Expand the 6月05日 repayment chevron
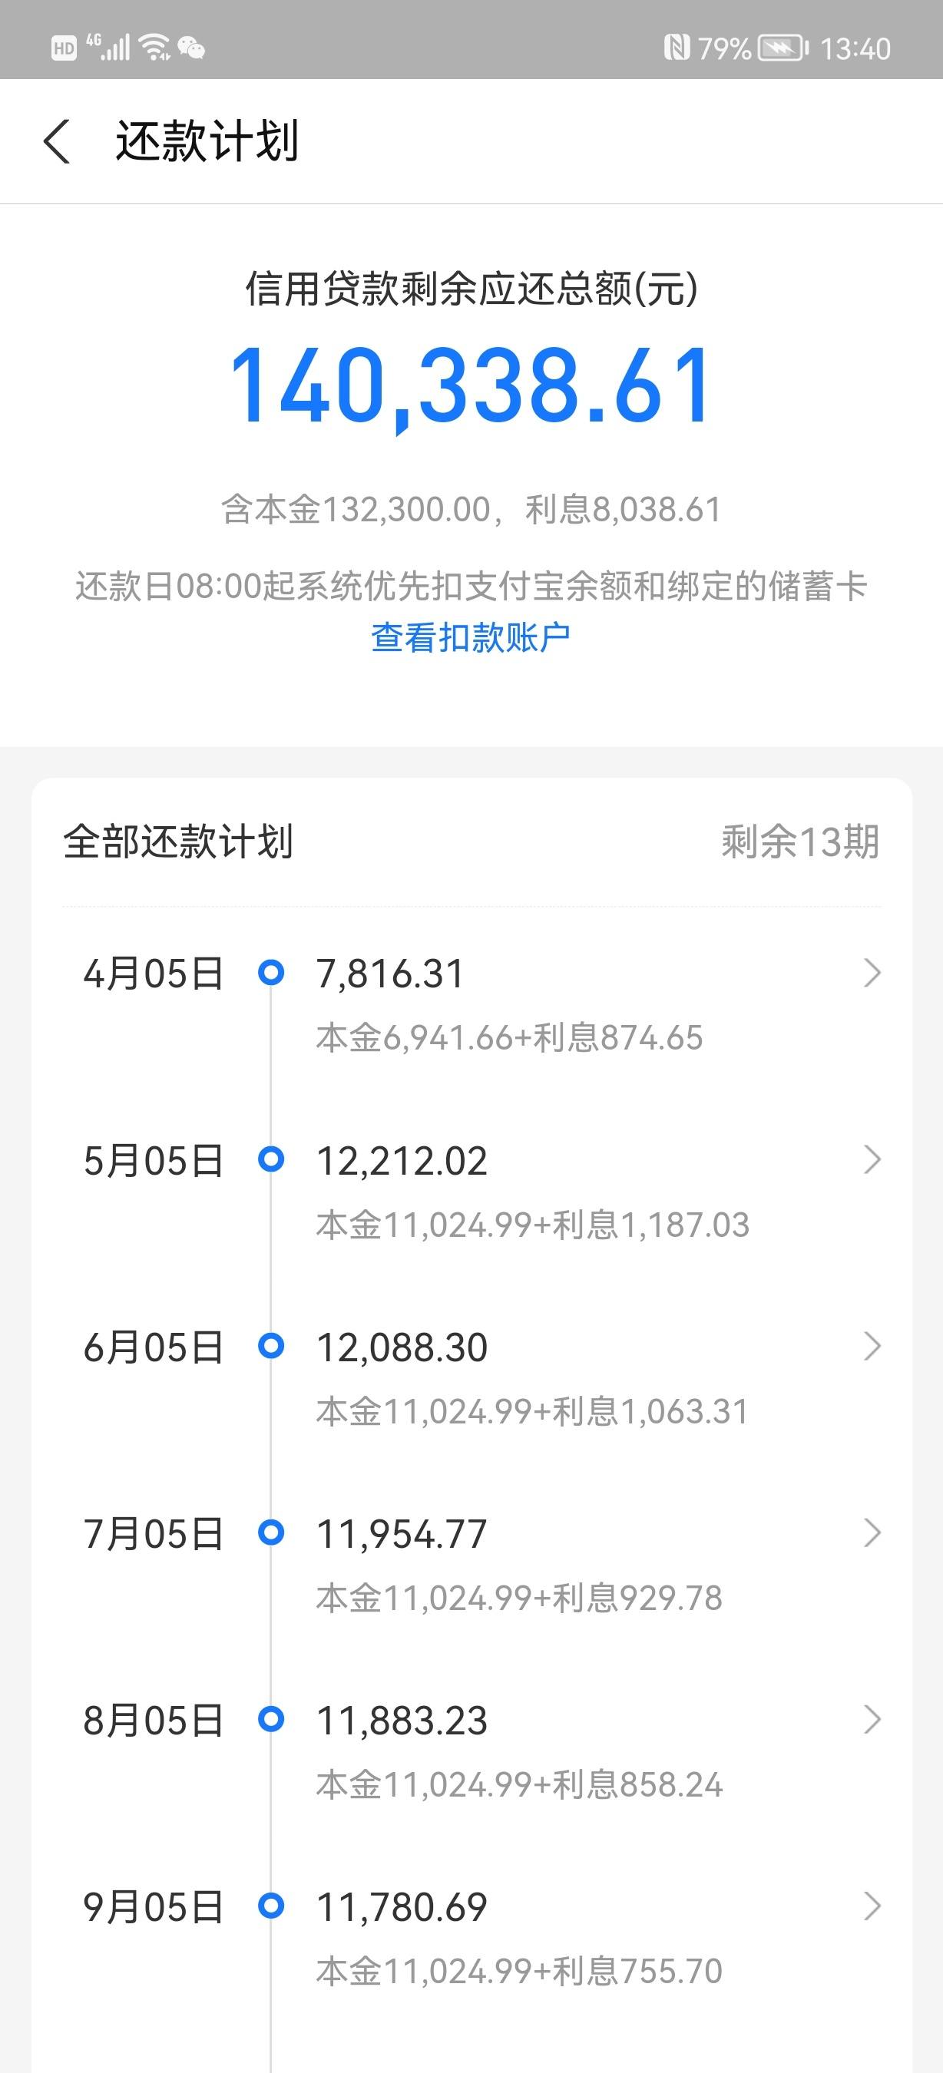 coord(872,1347)
